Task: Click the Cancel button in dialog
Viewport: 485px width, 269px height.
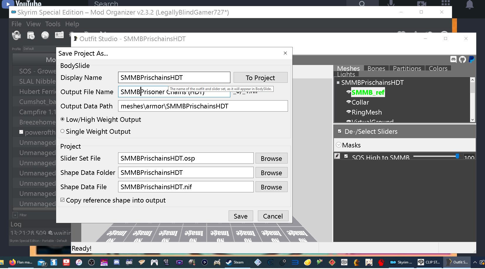Action: [273, 216]
